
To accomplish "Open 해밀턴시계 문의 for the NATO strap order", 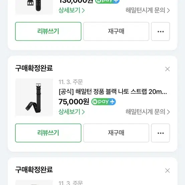I will [x=148, y=112].
